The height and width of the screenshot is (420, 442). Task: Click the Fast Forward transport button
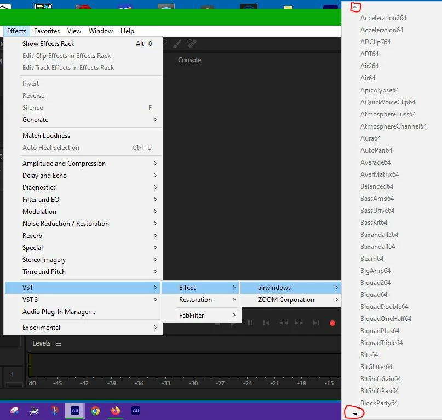tap(299, 323)
